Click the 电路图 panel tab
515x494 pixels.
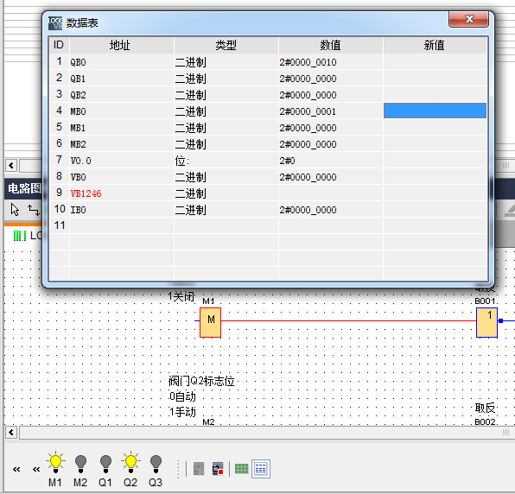[x=23, y=188]
